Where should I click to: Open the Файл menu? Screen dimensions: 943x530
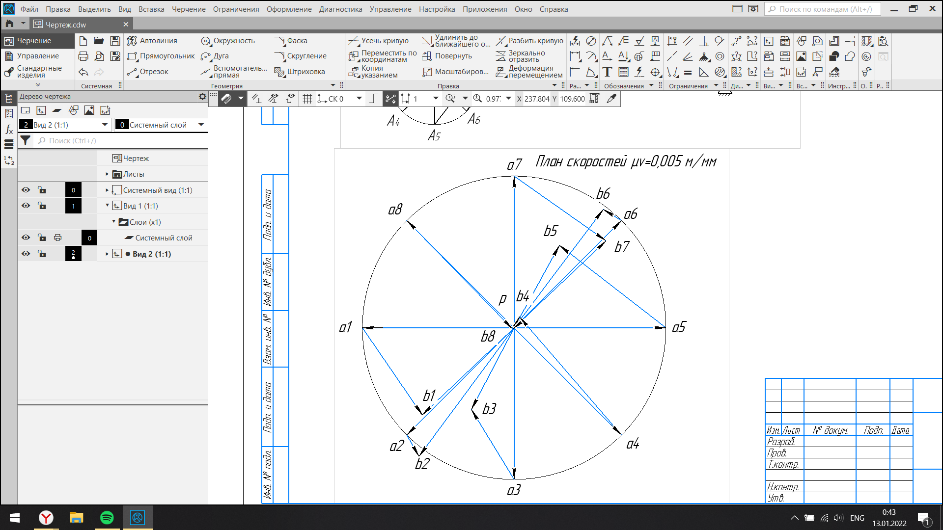pyautogui.click(x=29, y=9)
